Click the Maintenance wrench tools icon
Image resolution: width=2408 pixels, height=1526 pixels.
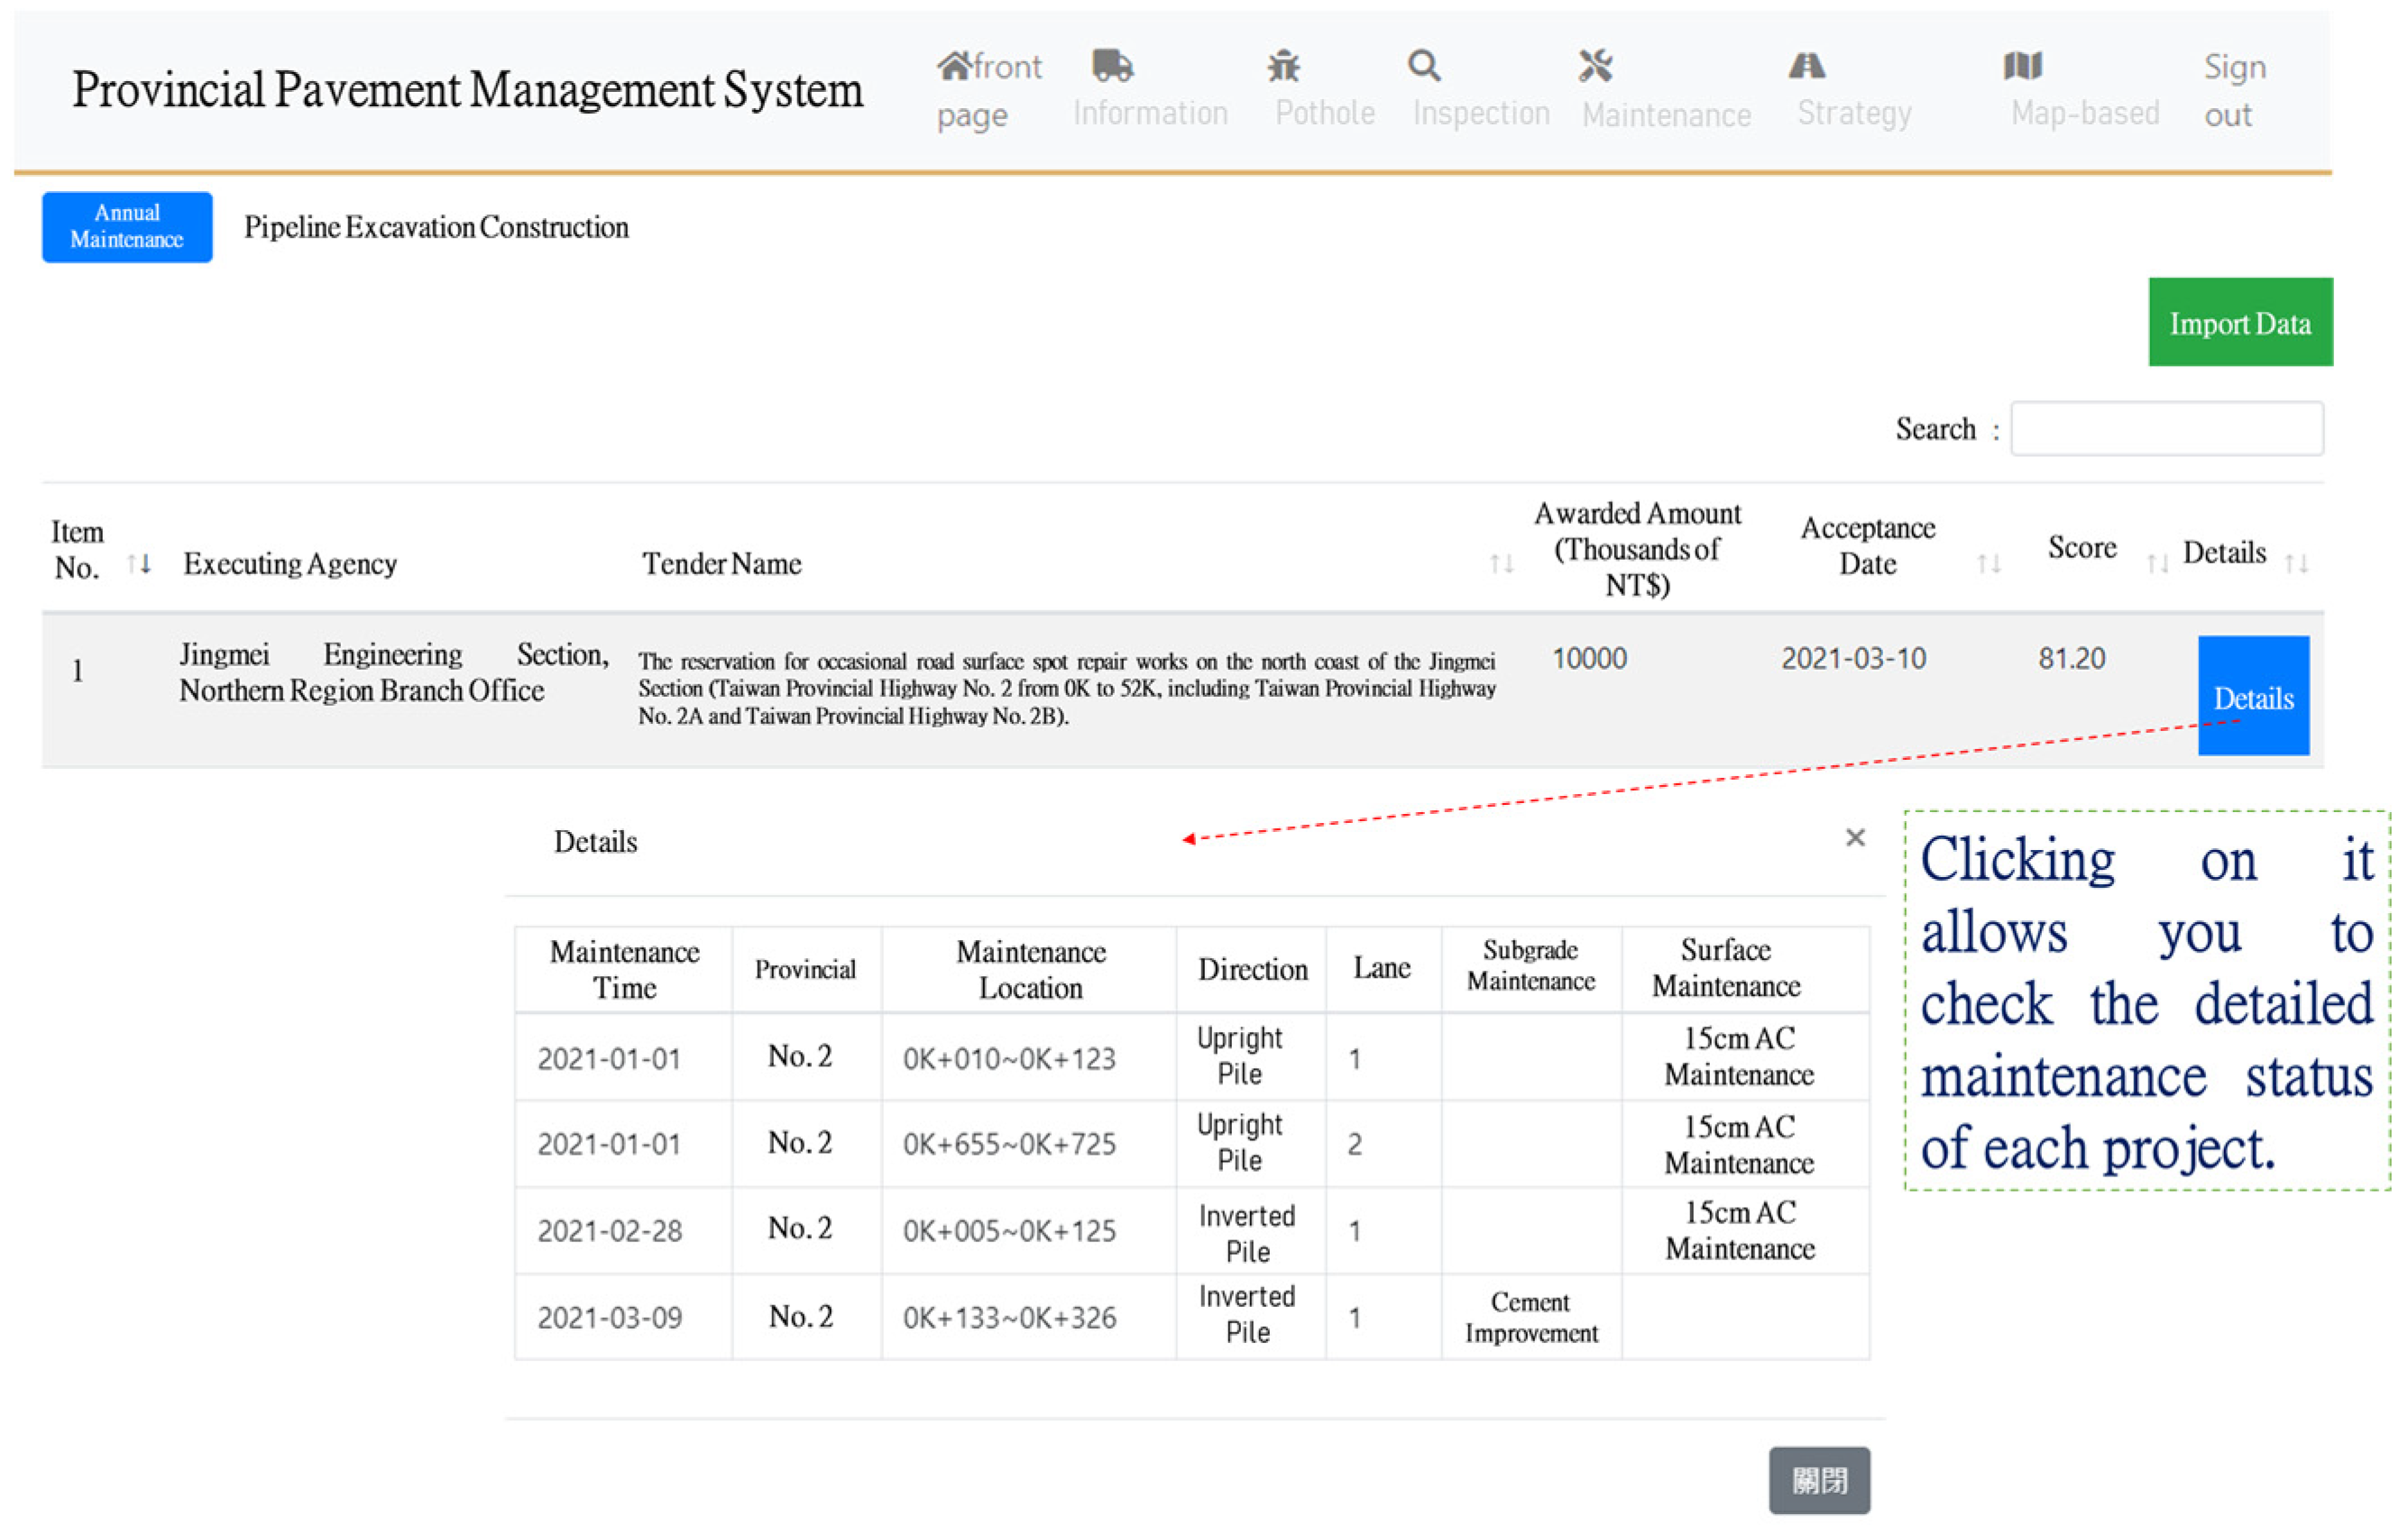[1595, 66]
